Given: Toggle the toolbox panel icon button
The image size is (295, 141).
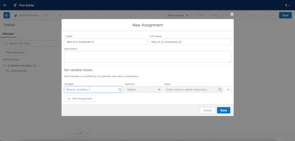Looking at the screenshot, I should (7, 15).
